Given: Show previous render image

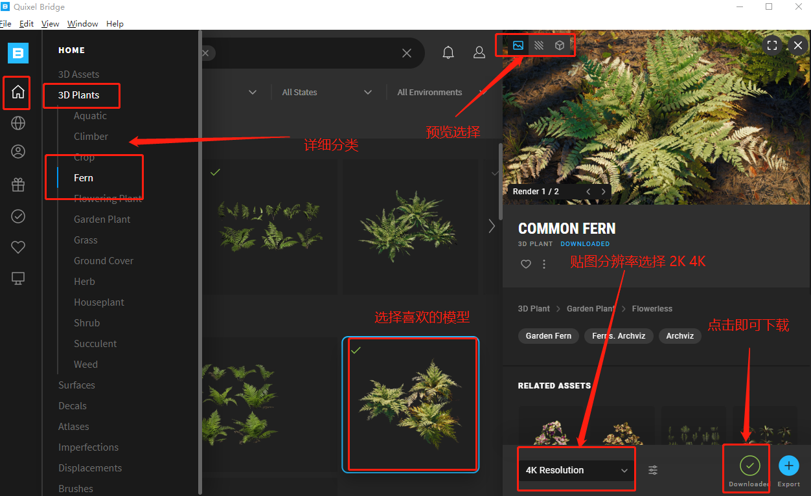Looking at the screenshot, I should click(588, 192).
